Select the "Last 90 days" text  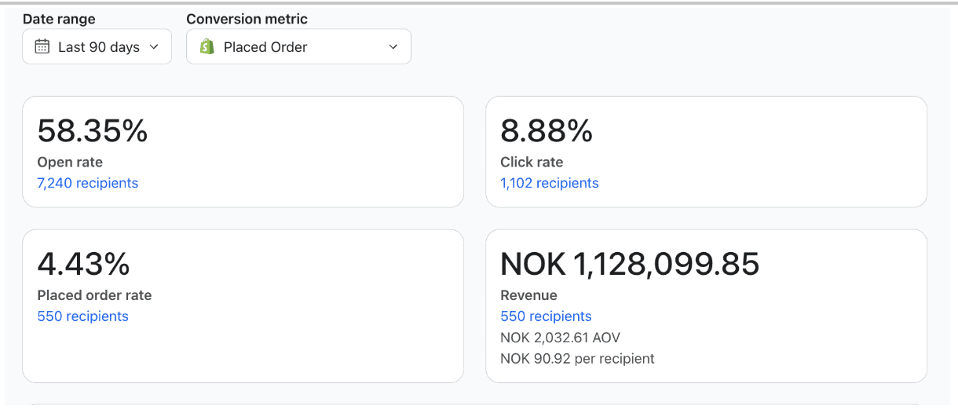coord(99,47)
